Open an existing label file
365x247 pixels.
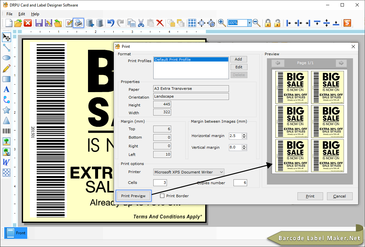coord(18,23)
